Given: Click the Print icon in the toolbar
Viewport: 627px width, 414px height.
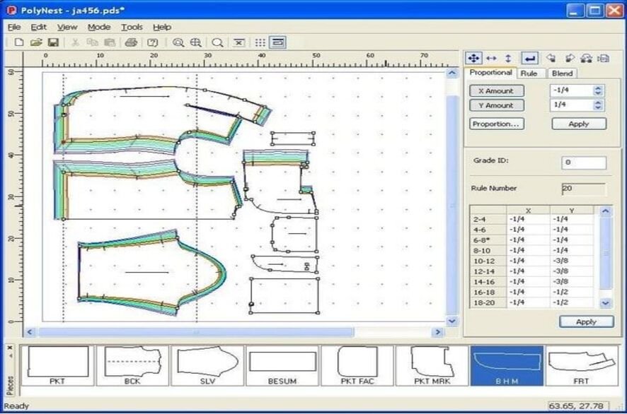Looking at the screenshot, I should pyautogui.click(x=131, y=43).
